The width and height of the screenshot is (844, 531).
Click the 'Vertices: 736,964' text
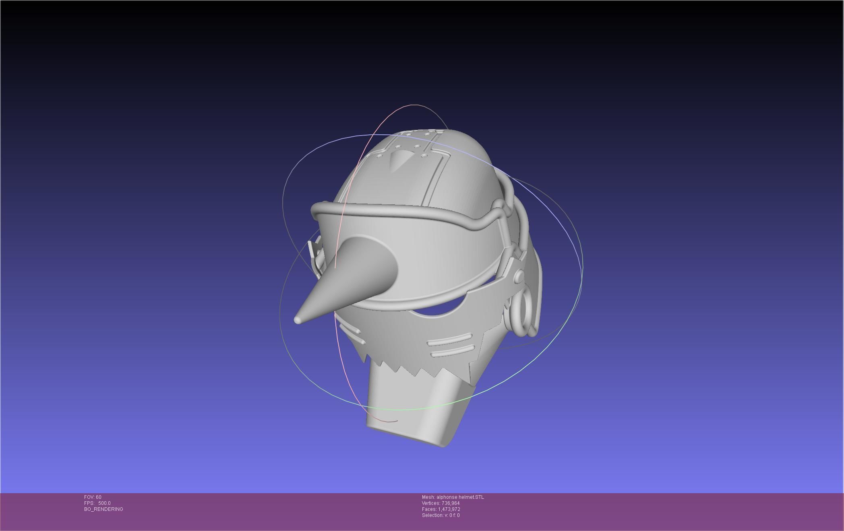click(441, 503)
